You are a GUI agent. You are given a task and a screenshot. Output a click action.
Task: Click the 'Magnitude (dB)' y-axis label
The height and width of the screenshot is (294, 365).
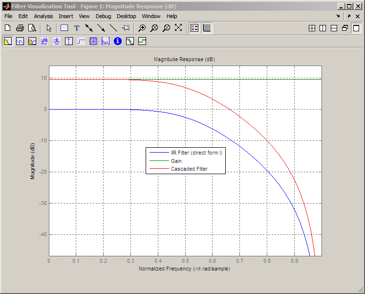pyautogui.click(x=32, y=161)
